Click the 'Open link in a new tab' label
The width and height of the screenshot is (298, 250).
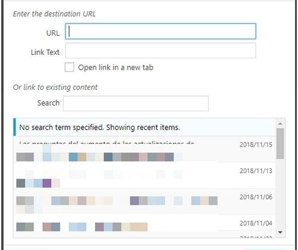click(x=116, y=67)
